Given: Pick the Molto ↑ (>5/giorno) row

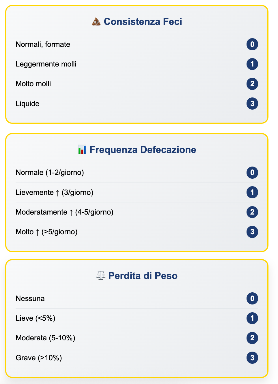Looking at the screenshot, I should (x=46, y=232).
